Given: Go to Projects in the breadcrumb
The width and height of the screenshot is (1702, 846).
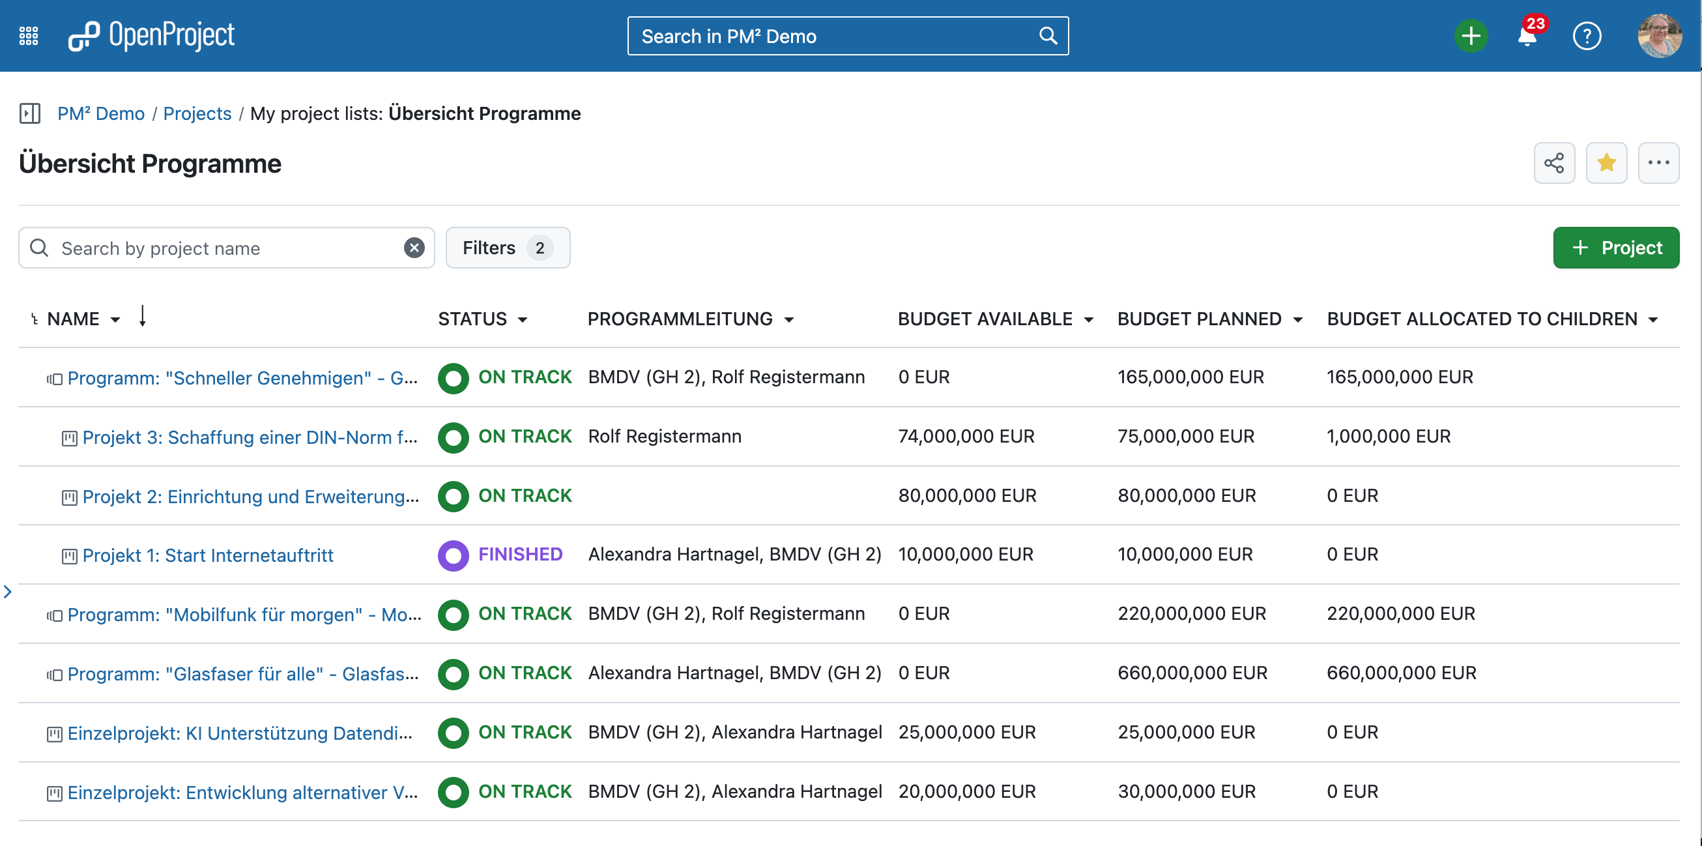Looking at the screenshot, I should tap(197, 113).
